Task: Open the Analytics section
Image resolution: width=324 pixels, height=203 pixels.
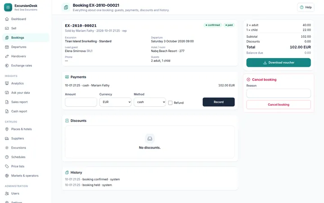Action: 26,83
